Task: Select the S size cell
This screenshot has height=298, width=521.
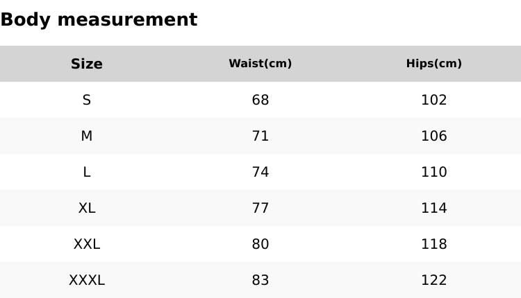Action: (87, 100)
